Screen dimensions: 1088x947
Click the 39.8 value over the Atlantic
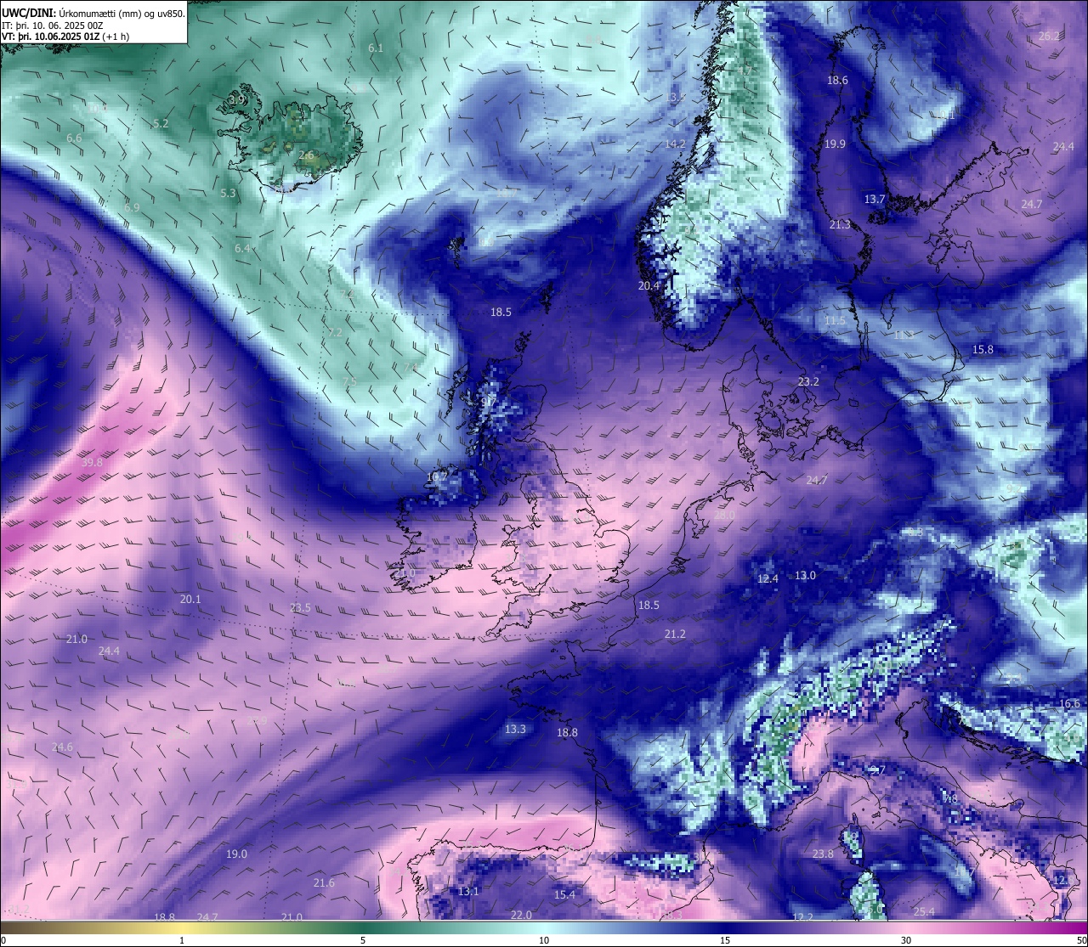coord(92,463)
